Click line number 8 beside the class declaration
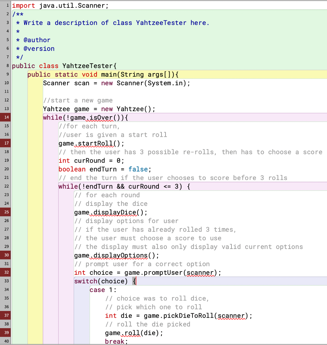Viewport: 327px width, 345px height. (x=5, y=66)
